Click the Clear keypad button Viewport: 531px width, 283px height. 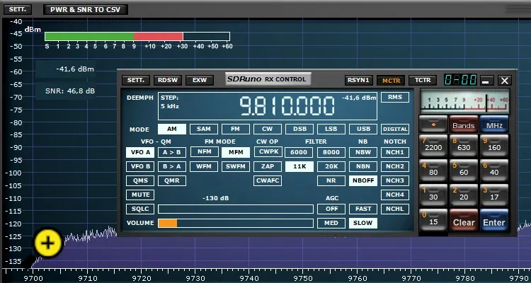tap(464, 220)
